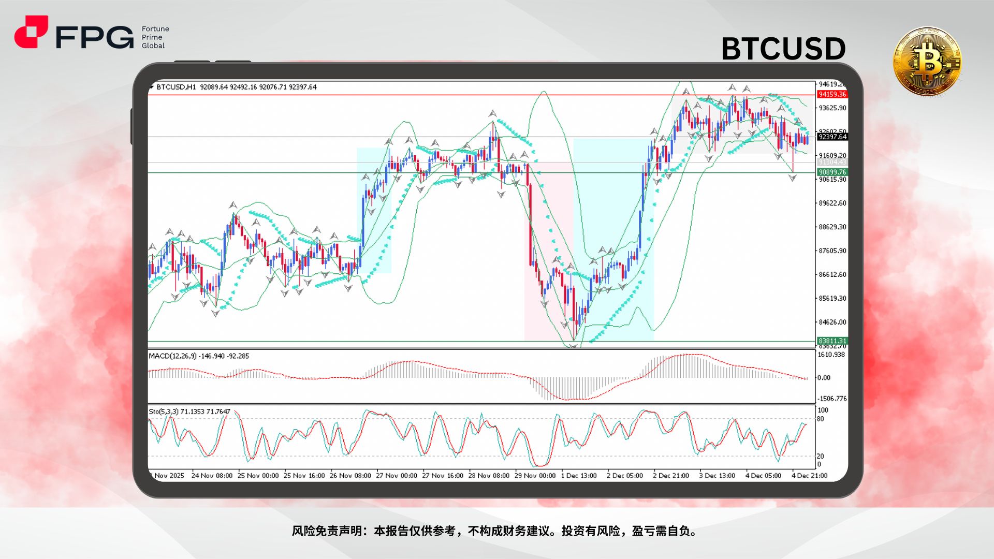Click the BTCUSD heading at the top
The height and width of the screenshot is (559, 994).
click(x=783, y=48)
